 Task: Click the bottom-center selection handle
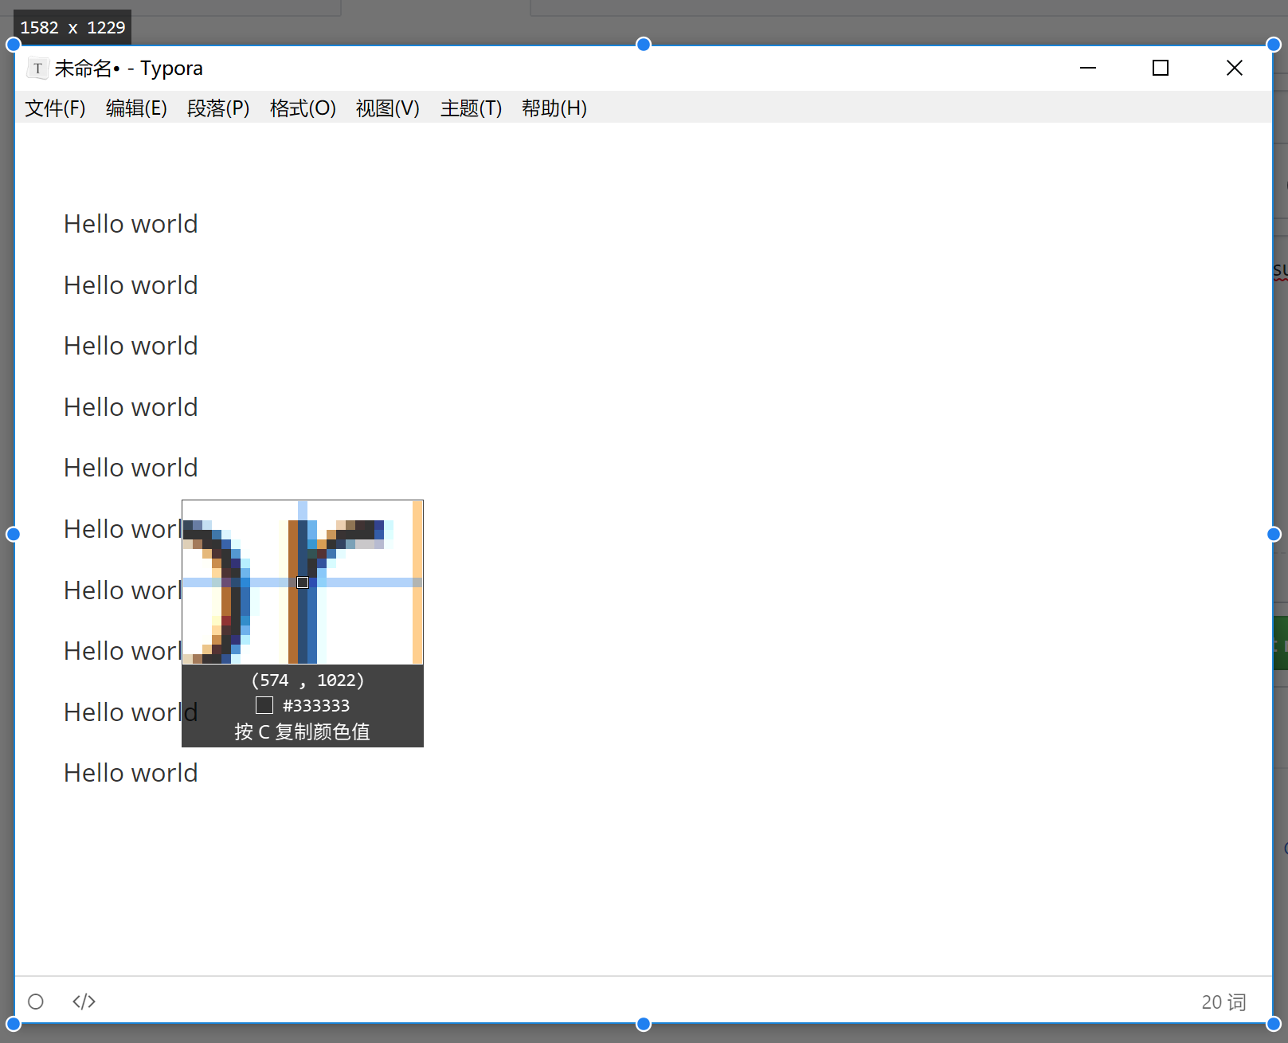coord(643,1024)
